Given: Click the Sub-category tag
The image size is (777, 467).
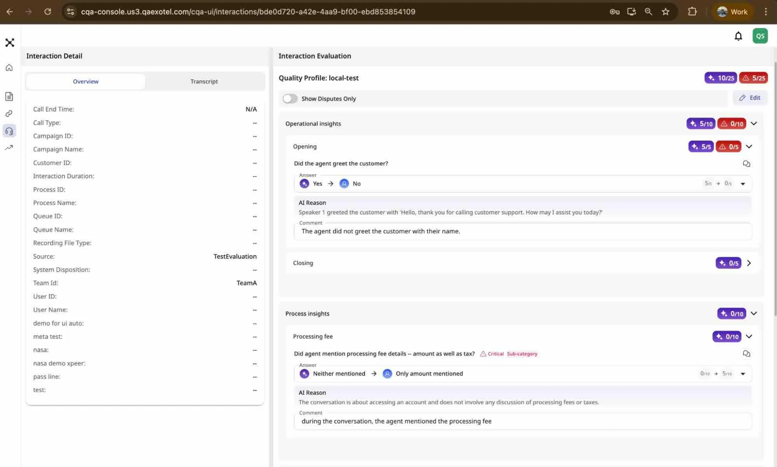Looking at the screenshot, I should tap(522, 354).
